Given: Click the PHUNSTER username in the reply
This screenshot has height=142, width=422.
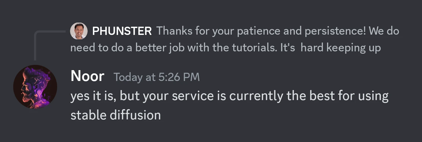Looking at the screenshot, I should pos(122,31).
